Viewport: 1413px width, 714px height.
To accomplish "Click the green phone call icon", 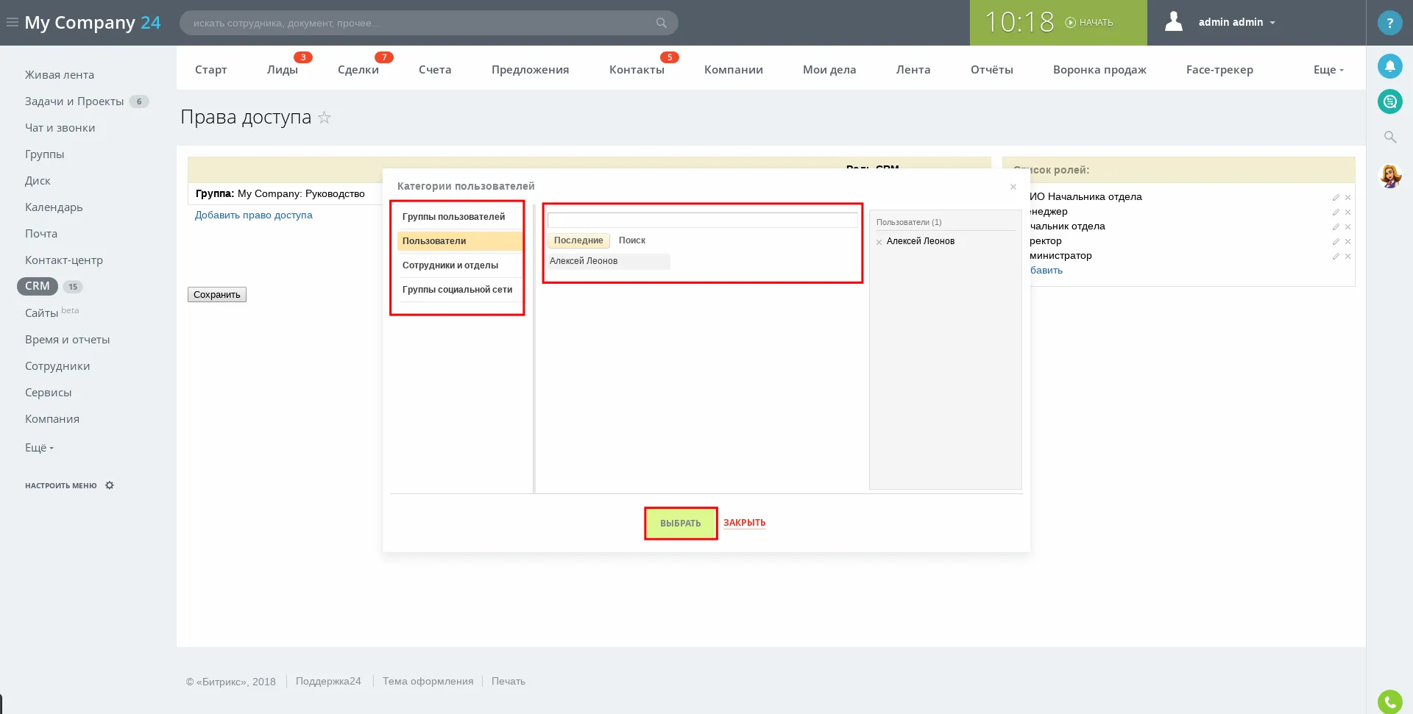I will [1389, 702].
